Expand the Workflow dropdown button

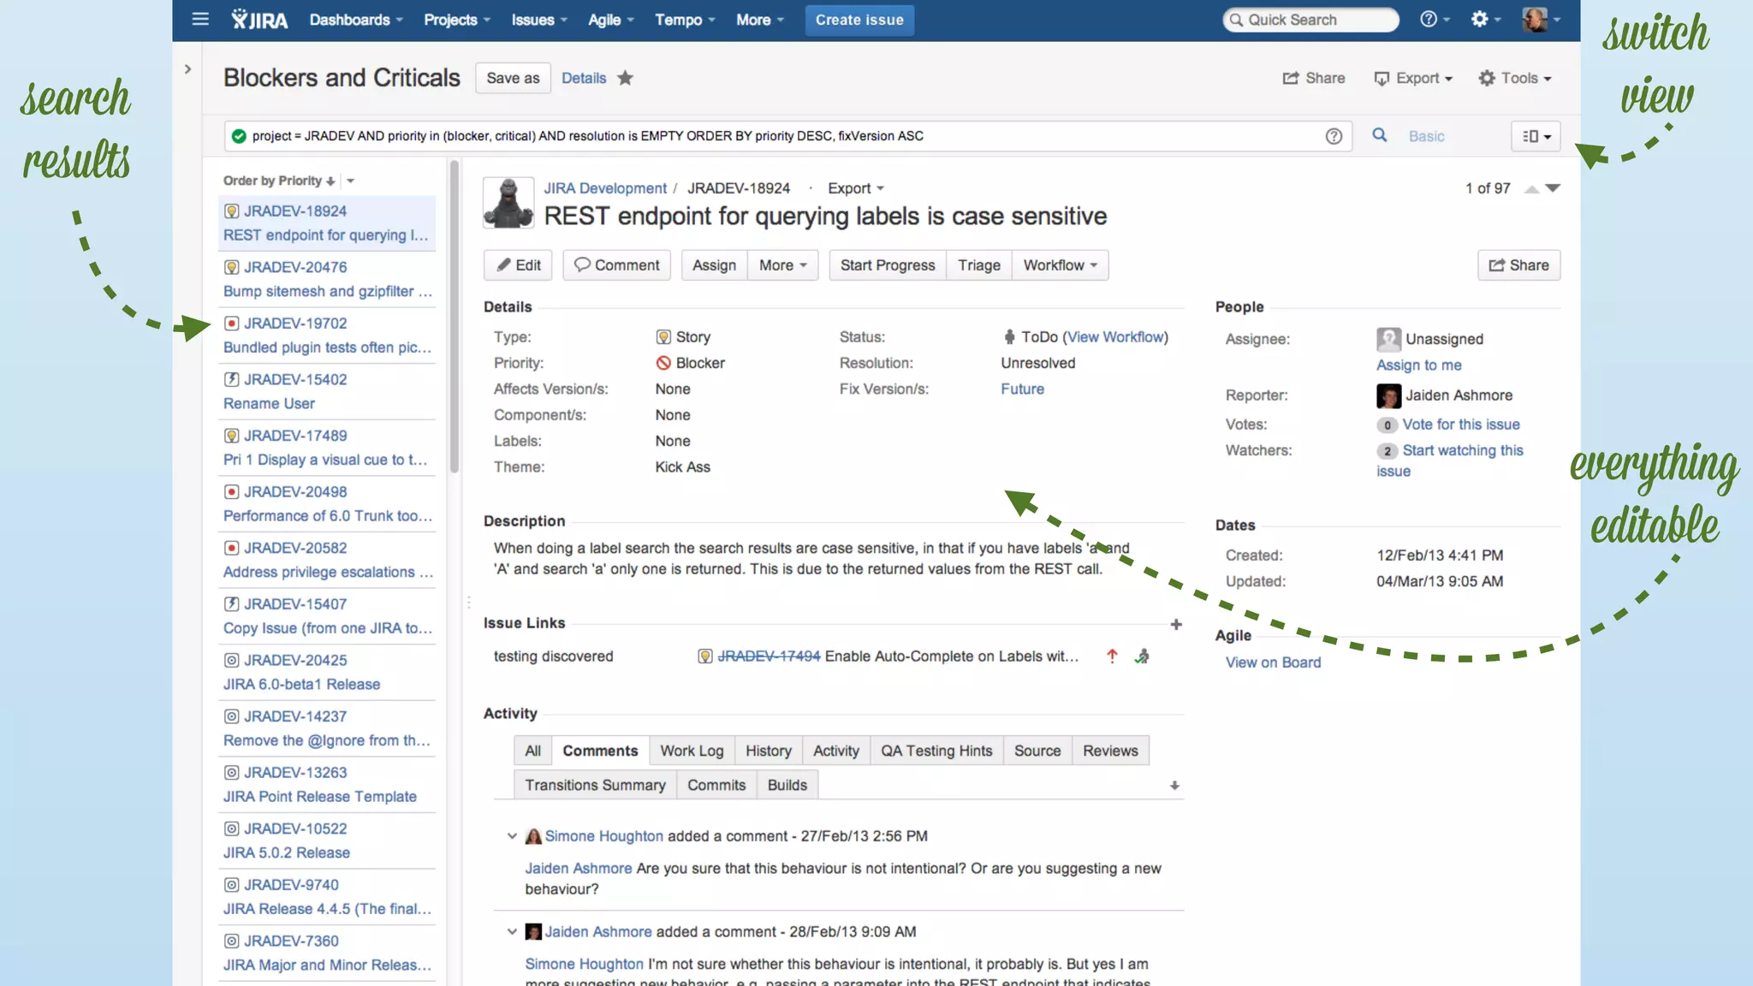pyautogui.click(x=1060, y=265)
